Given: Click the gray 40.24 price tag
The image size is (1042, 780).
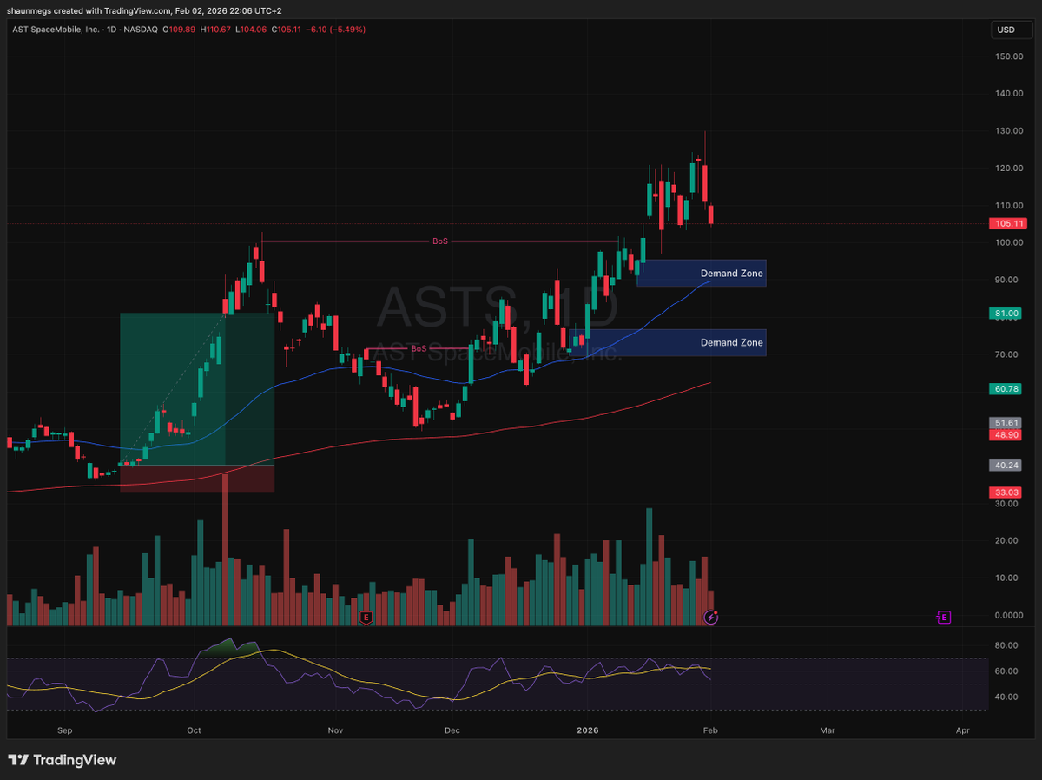Looking at the screenshot, I should coord(1005,466).
